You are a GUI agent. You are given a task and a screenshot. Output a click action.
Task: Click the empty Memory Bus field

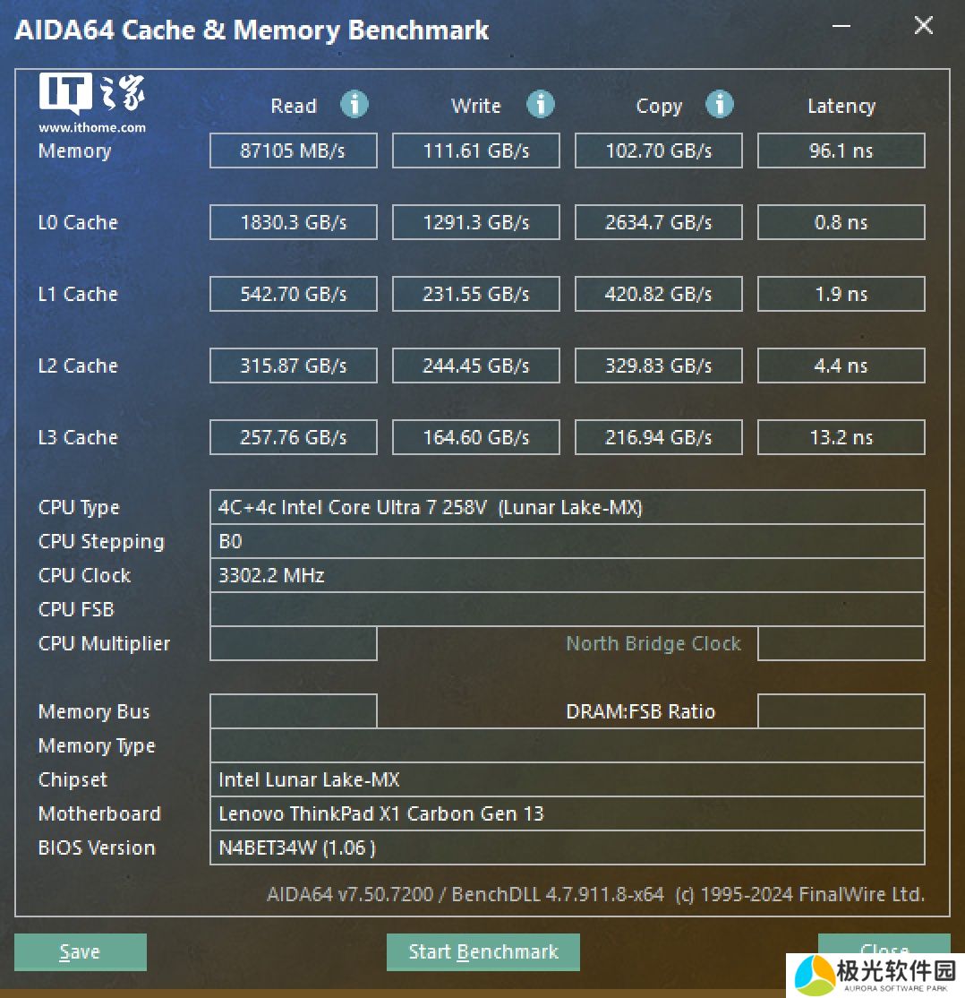tap(294, 711)
